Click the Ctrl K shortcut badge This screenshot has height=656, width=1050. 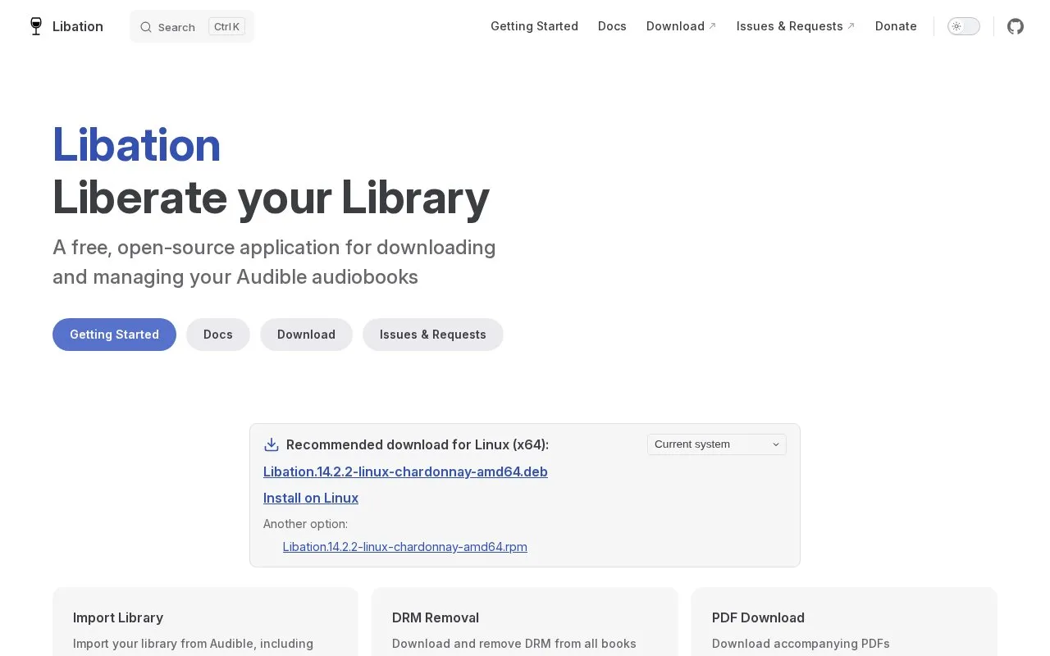coord(227,26)
